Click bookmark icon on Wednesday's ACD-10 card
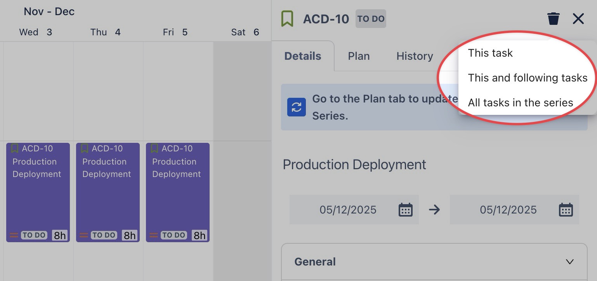 (x=15, y=148)
